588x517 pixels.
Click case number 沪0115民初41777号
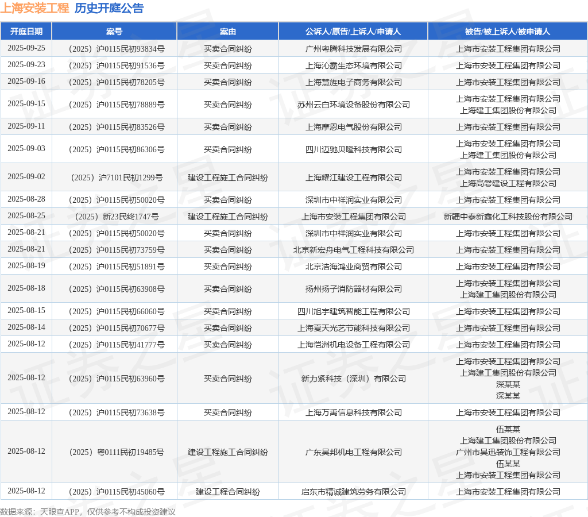point(117,345)
